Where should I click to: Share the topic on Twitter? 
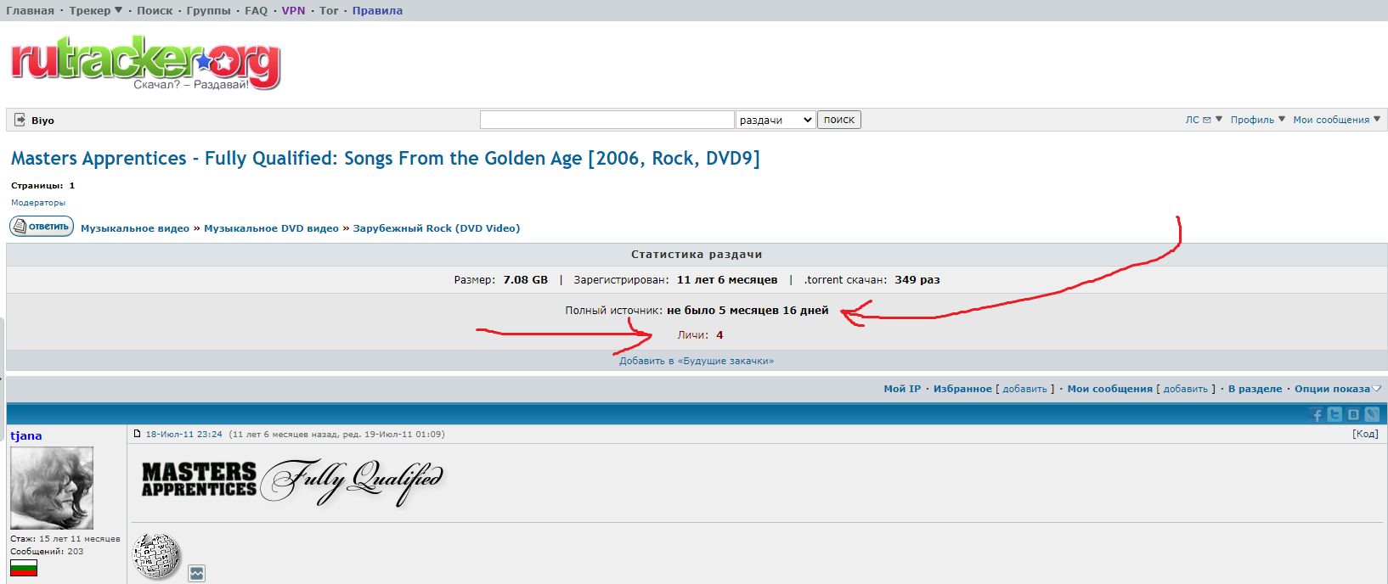(1335, 414)
